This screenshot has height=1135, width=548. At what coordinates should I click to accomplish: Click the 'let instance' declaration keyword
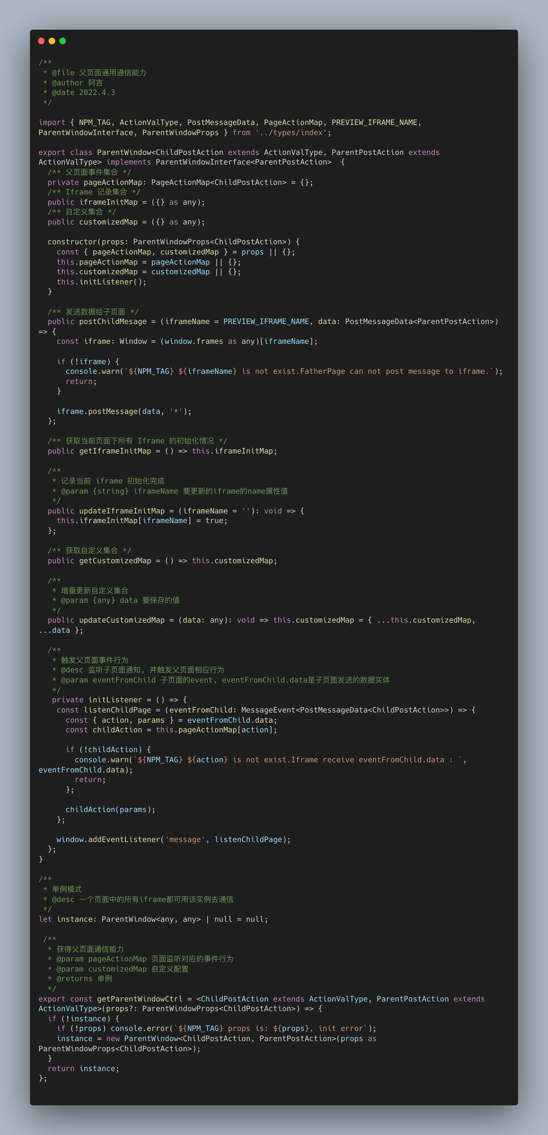[45, 919]
